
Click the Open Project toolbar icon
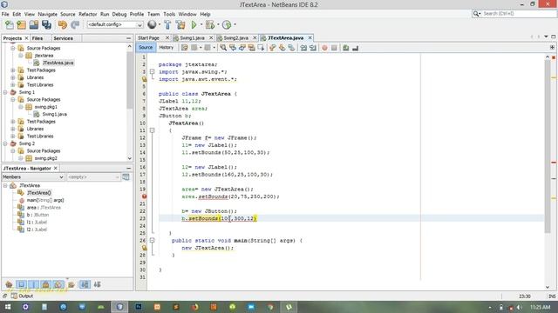point(34,24)
